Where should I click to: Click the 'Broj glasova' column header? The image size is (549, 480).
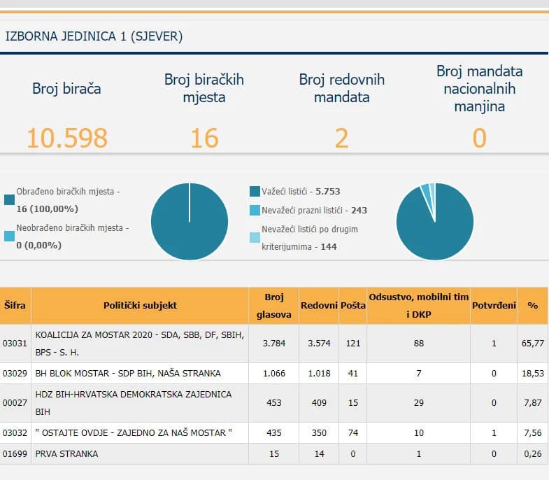tap(273, 306)
